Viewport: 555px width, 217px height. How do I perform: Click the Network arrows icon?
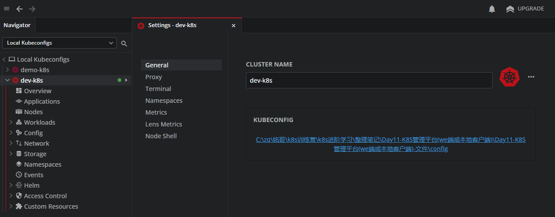19,143
